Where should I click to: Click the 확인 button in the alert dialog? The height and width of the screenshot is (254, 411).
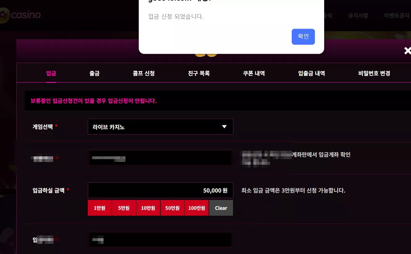click(303, 37)
